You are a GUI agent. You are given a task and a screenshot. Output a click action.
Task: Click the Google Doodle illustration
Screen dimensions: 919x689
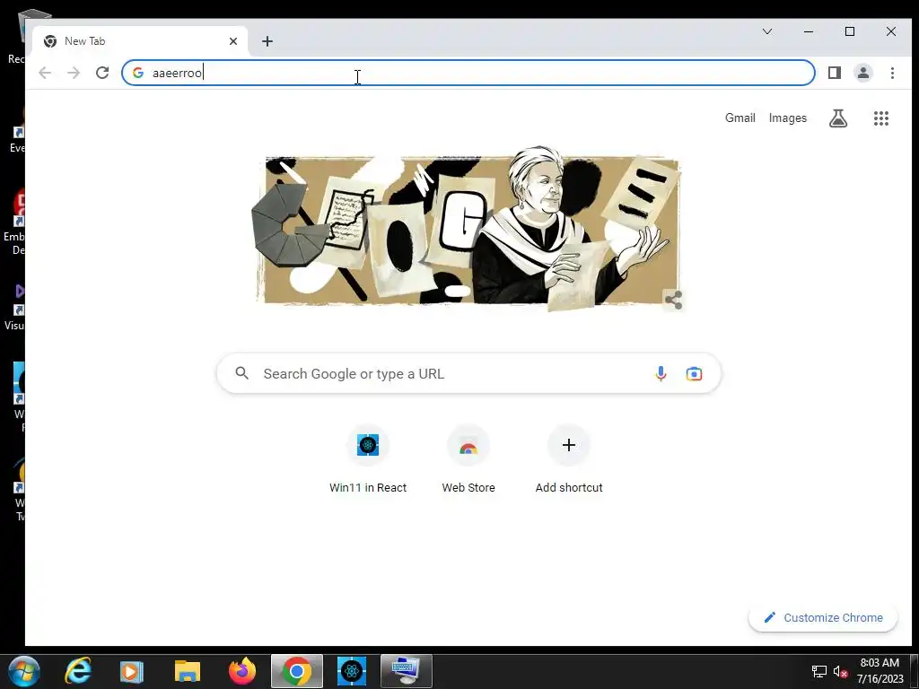pyautogui.click(x=468, y=229)
